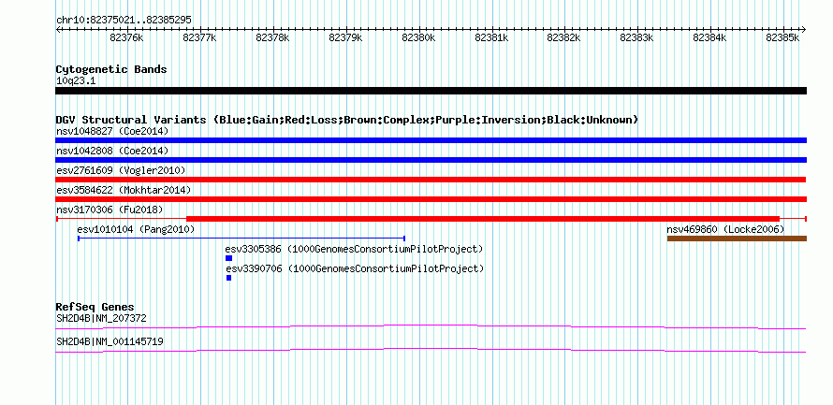Open SH2D4B|NM_001145719 gene label
This screenshot has width=833, height=405.
(x=110, y=341)
